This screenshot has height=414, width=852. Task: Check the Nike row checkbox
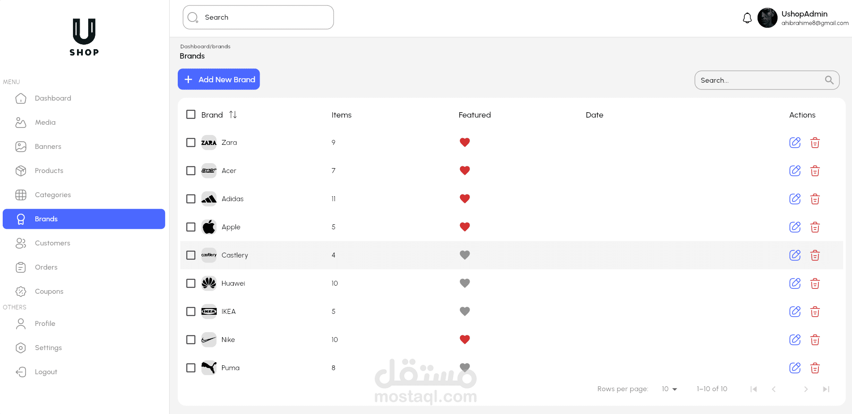(191, 340)
